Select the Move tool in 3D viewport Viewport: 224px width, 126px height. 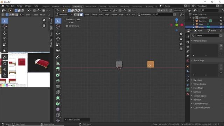coord(58,33)
